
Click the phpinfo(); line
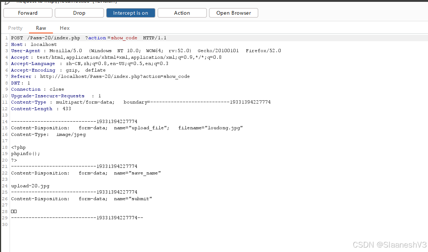tap(25, 154)
